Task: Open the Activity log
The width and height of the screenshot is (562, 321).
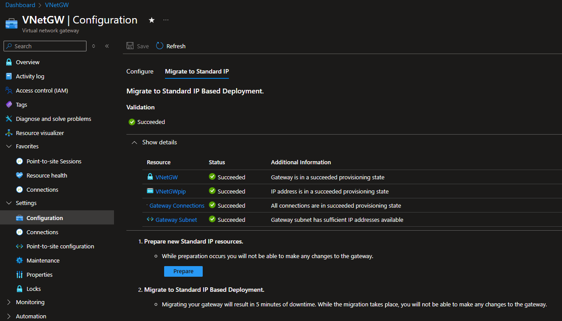Action: [x=29, y=76]
